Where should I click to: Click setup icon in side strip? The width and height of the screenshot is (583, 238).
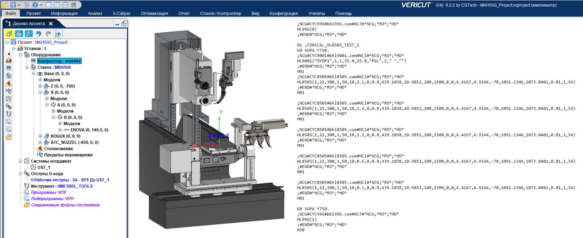9,61
